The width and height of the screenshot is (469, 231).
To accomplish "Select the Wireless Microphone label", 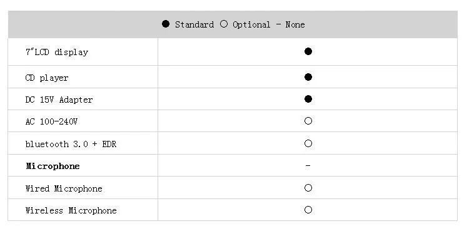I will [x=71, y=210].
